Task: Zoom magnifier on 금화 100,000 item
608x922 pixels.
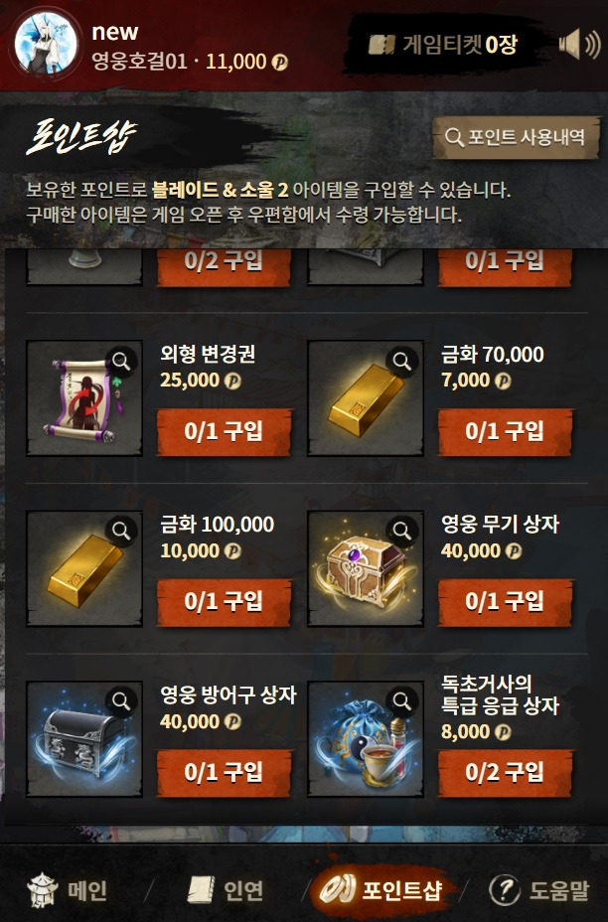Action: click(x=121, y=531)
